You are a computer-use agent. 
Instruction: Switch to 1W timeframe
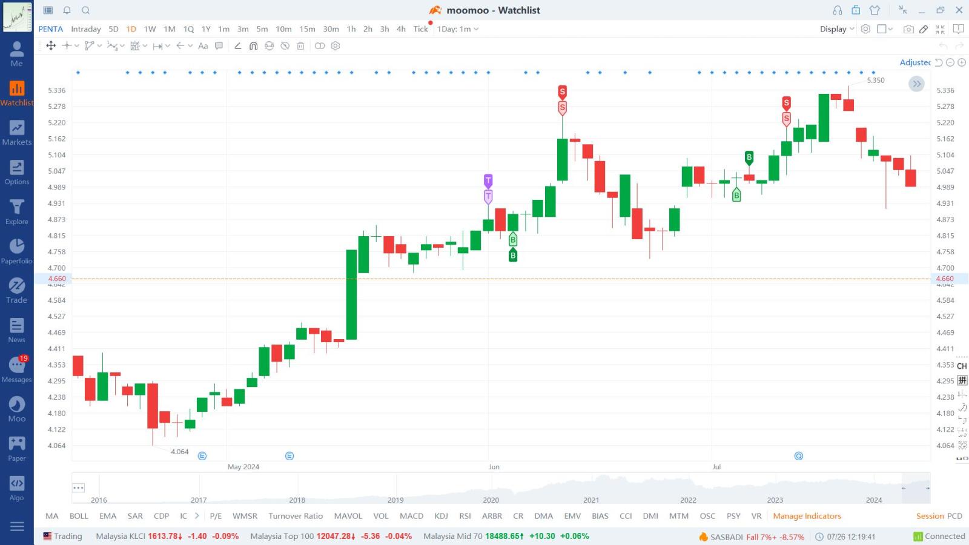(x=150, y=29)
